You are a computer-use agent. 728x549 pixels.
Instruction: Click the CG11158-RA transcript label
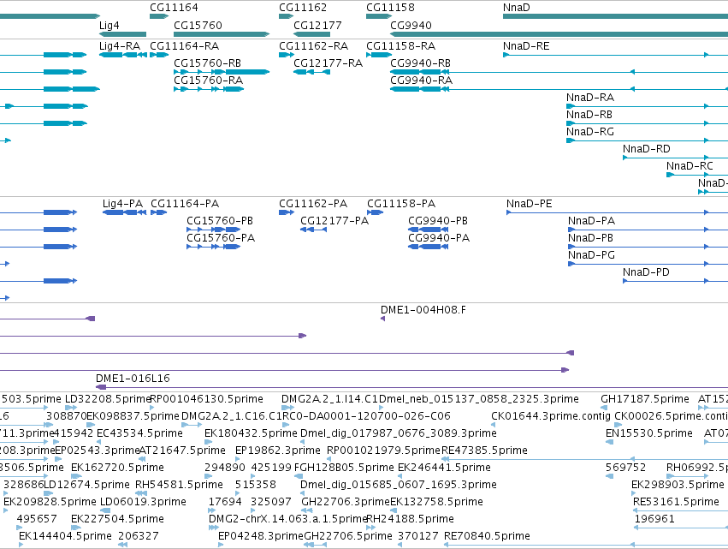click(400, 46)
